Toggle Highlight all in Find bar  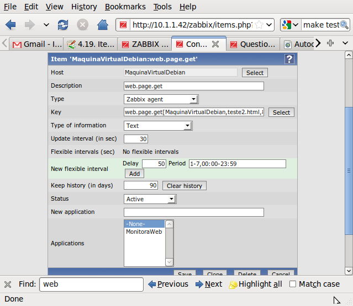click(256, 284)
